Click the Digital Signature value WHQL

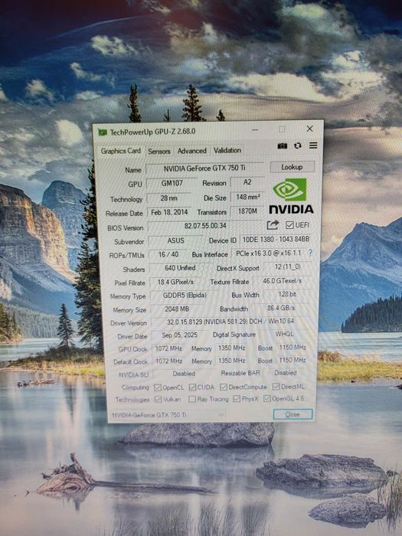point(284,334)
